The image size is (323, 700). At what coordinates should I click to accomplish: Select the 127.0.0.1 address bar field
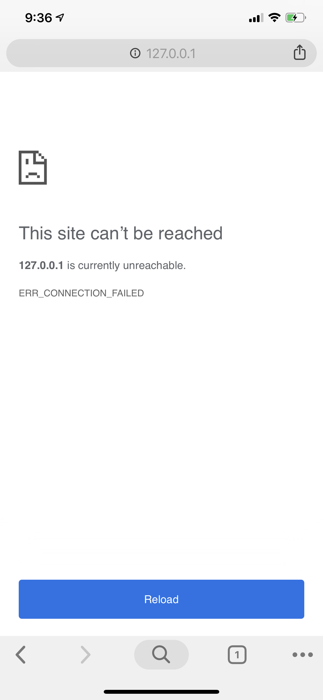click(x=161, y=53)
